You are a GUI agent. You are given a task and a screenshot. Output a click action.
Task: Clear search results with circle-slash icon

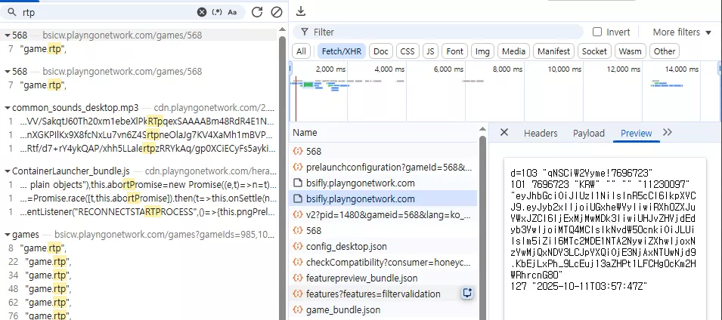tap(276, 12)
